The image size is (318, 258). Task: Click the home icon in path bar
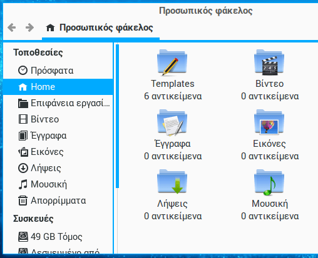coord(50,27)
